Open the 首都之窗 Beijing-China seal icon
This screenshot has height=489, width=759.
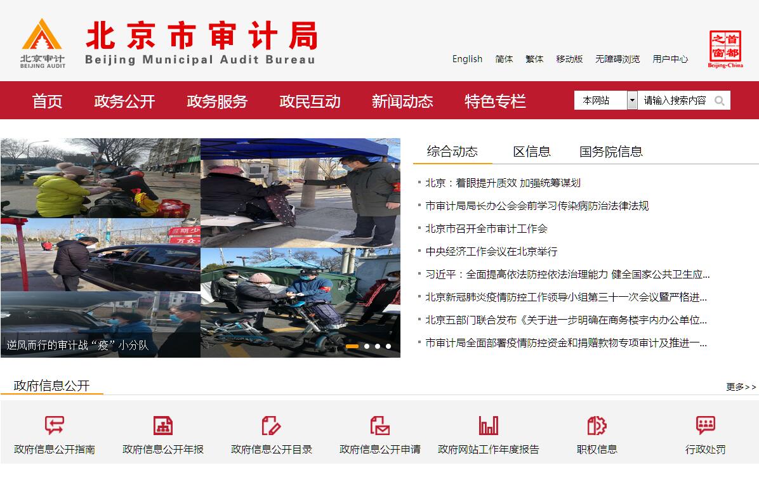point(725,49)
